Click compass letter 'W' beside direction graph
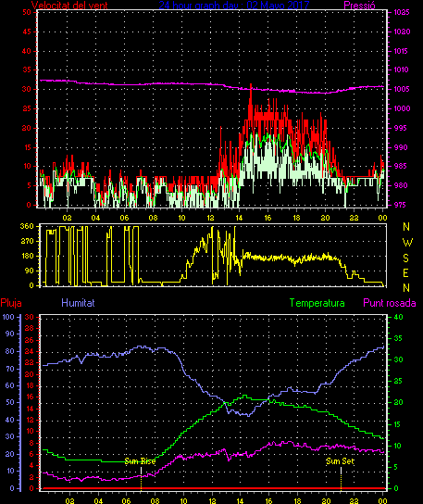The image size is (423, 504). [407, 243]
